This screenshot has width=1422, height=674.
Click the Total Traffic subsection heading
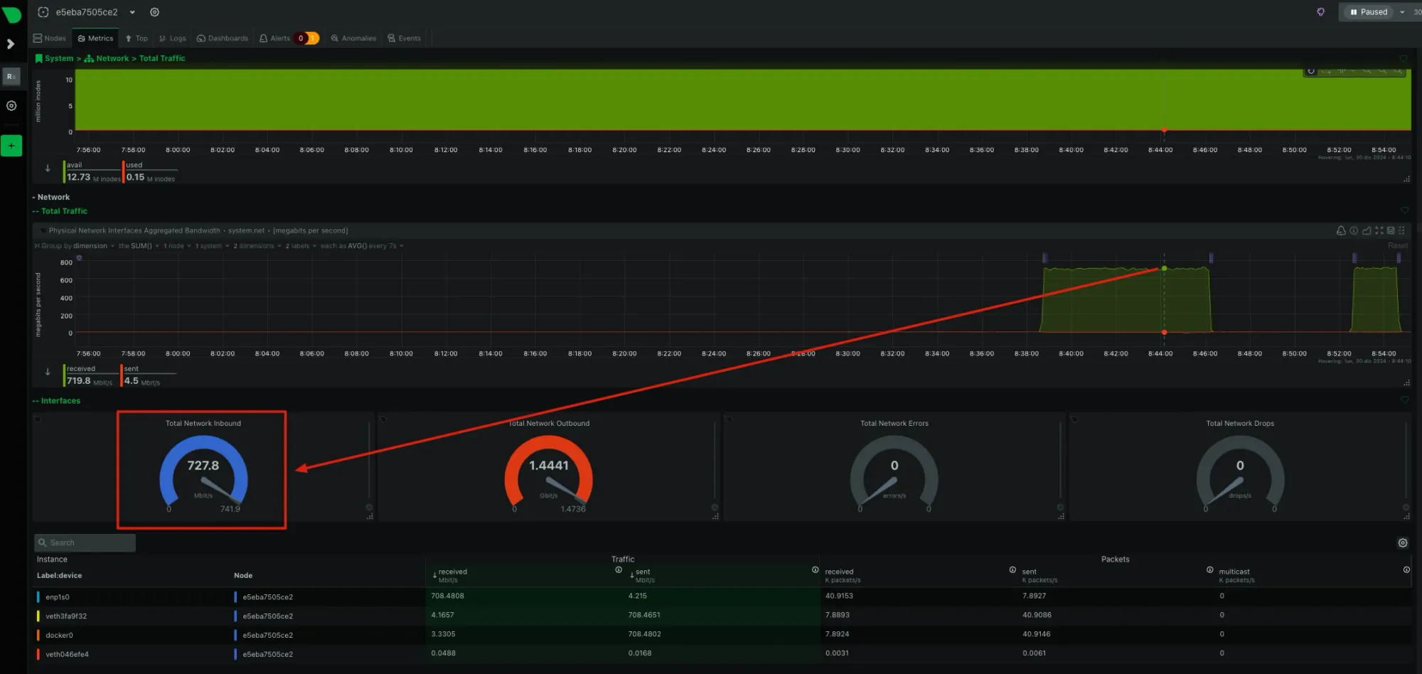point(64,211)
